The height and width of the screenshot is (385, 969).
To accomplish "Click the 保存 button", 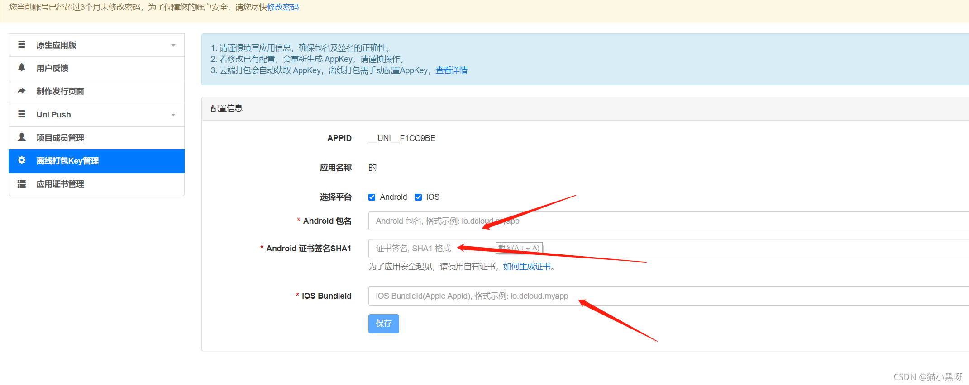I will (383, 324).
